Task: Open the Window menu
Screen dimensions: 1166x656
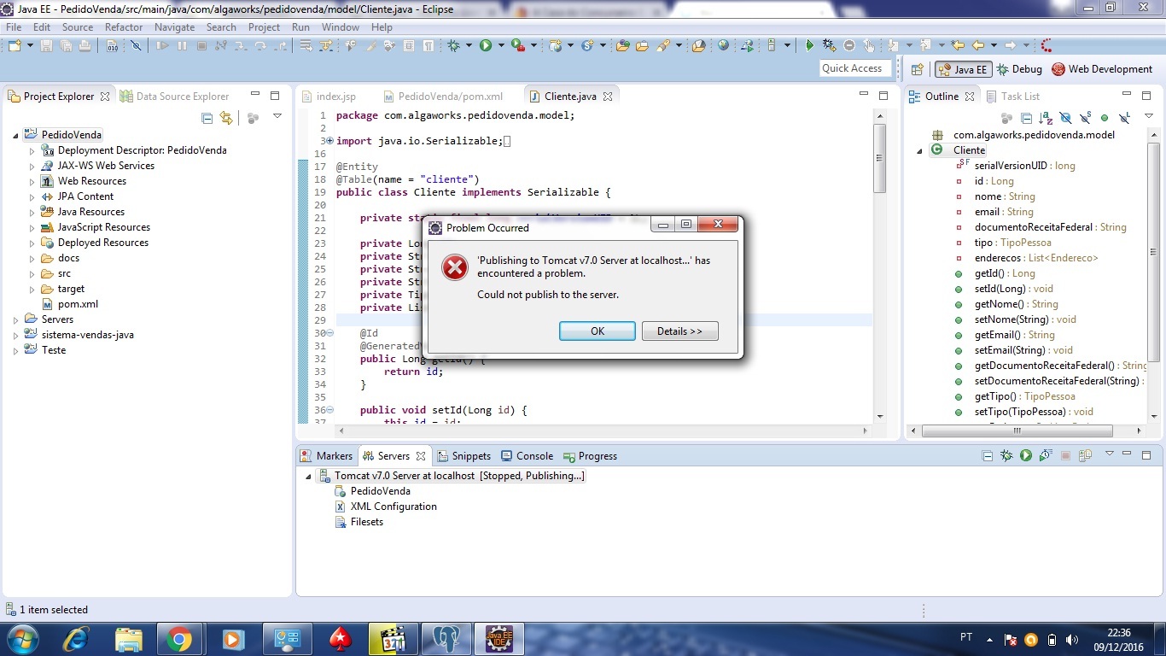Action: (341, 26)
